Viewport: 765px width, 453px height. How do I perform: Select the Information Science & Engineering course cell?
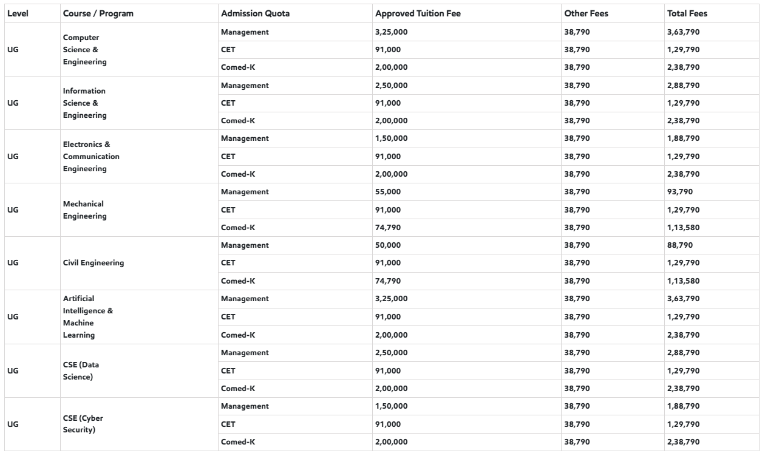85,103
